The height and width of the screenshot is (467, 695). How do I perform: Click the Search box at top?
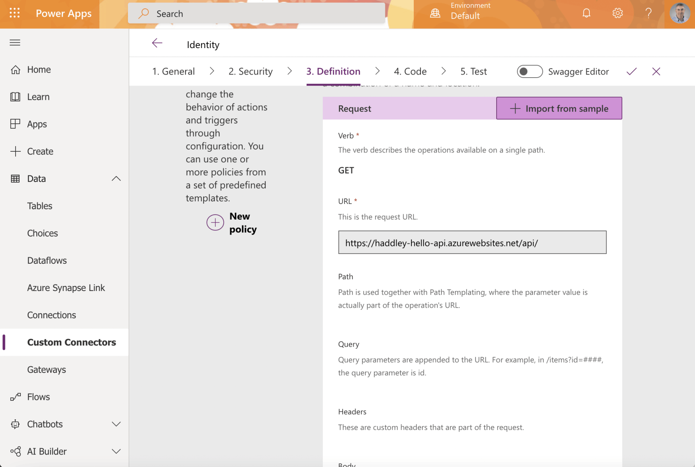pos(256,14)
